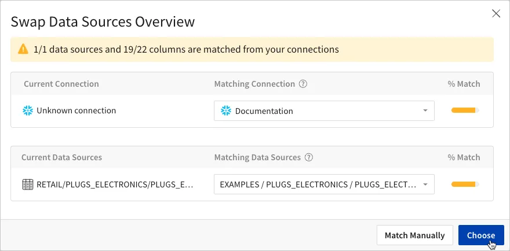Click the Match Manually button
The image size is (510, 251).
415,235
